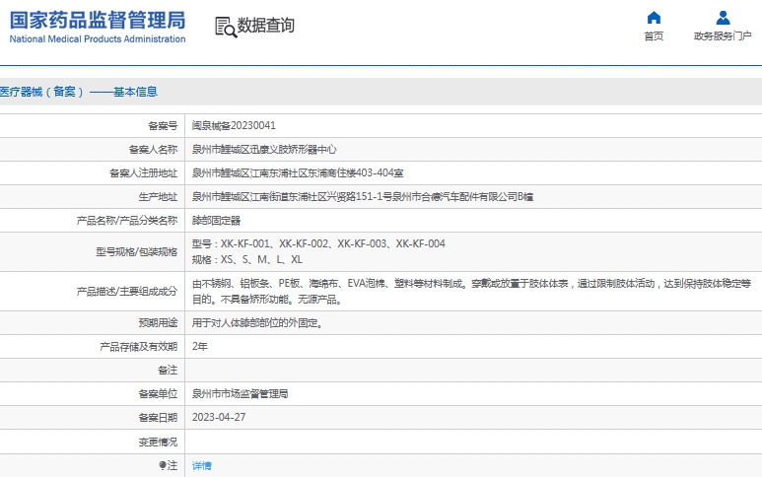Click the product name 膝部固定器
This screenshot has width=762, height=477.
tap(216, 221)
